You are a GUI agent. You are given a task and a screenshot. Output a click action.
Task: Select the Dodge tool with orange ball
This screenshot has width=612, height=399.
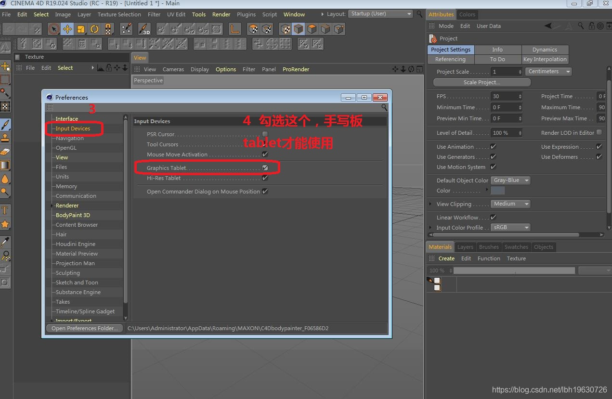click(x=5, y=193)
